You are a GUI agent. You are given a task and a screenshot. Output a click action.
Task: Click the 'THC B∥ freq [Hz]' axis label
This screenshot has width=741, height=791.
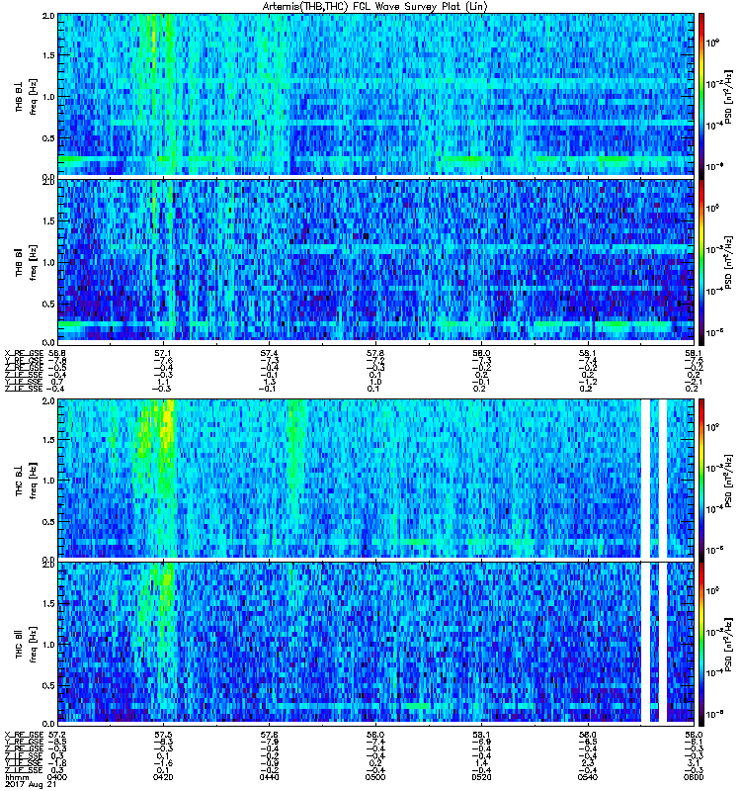tap(27, 644)
